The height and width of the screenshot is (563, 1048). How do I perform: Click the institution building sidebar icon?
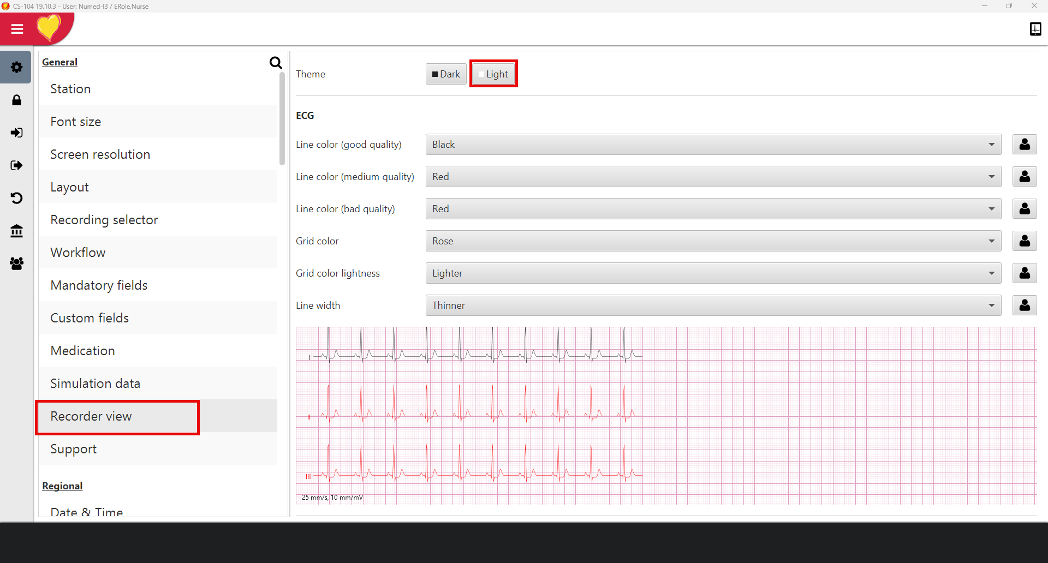16,231
